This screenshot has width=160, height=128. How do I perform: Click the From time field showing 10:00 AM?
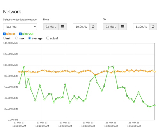pos(81,27)
